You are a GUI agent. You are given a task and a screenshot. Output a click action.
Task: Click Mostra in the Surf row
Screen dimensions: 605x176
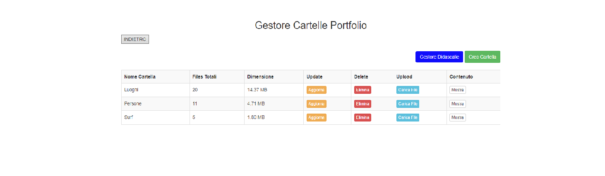coord(458,118)
